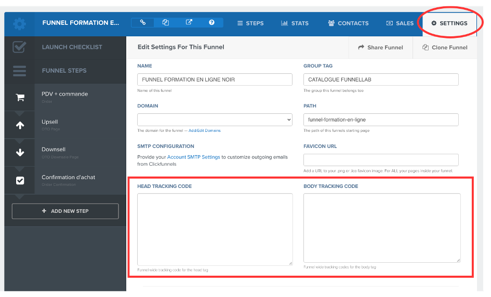Open the Steps tab
The image size is (491, 297).
tap(250, 23)
